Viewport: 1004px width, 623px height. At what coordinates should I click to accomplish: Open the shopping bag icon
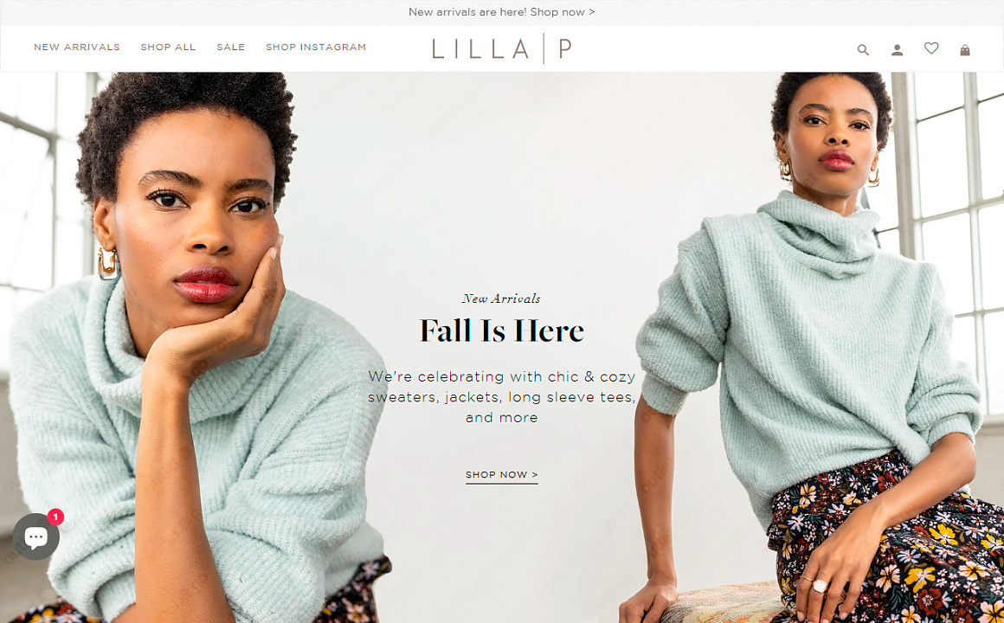pos(965,50)
